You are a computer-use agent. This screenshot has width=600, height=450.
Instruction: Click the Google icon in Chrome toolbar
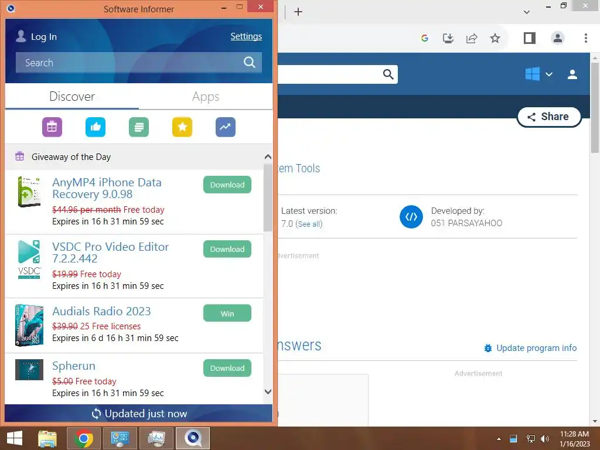click(424, 38)
